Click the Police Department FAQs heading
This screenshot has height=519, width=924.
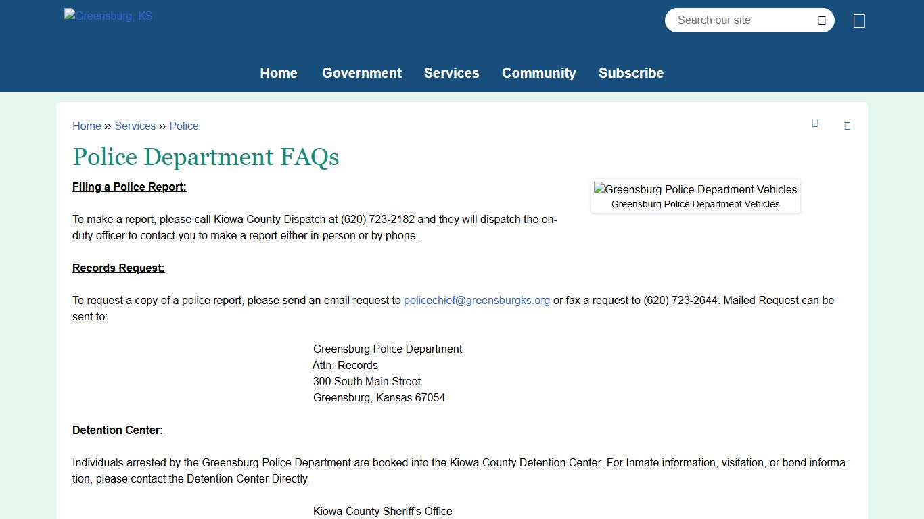pos(206,157)
